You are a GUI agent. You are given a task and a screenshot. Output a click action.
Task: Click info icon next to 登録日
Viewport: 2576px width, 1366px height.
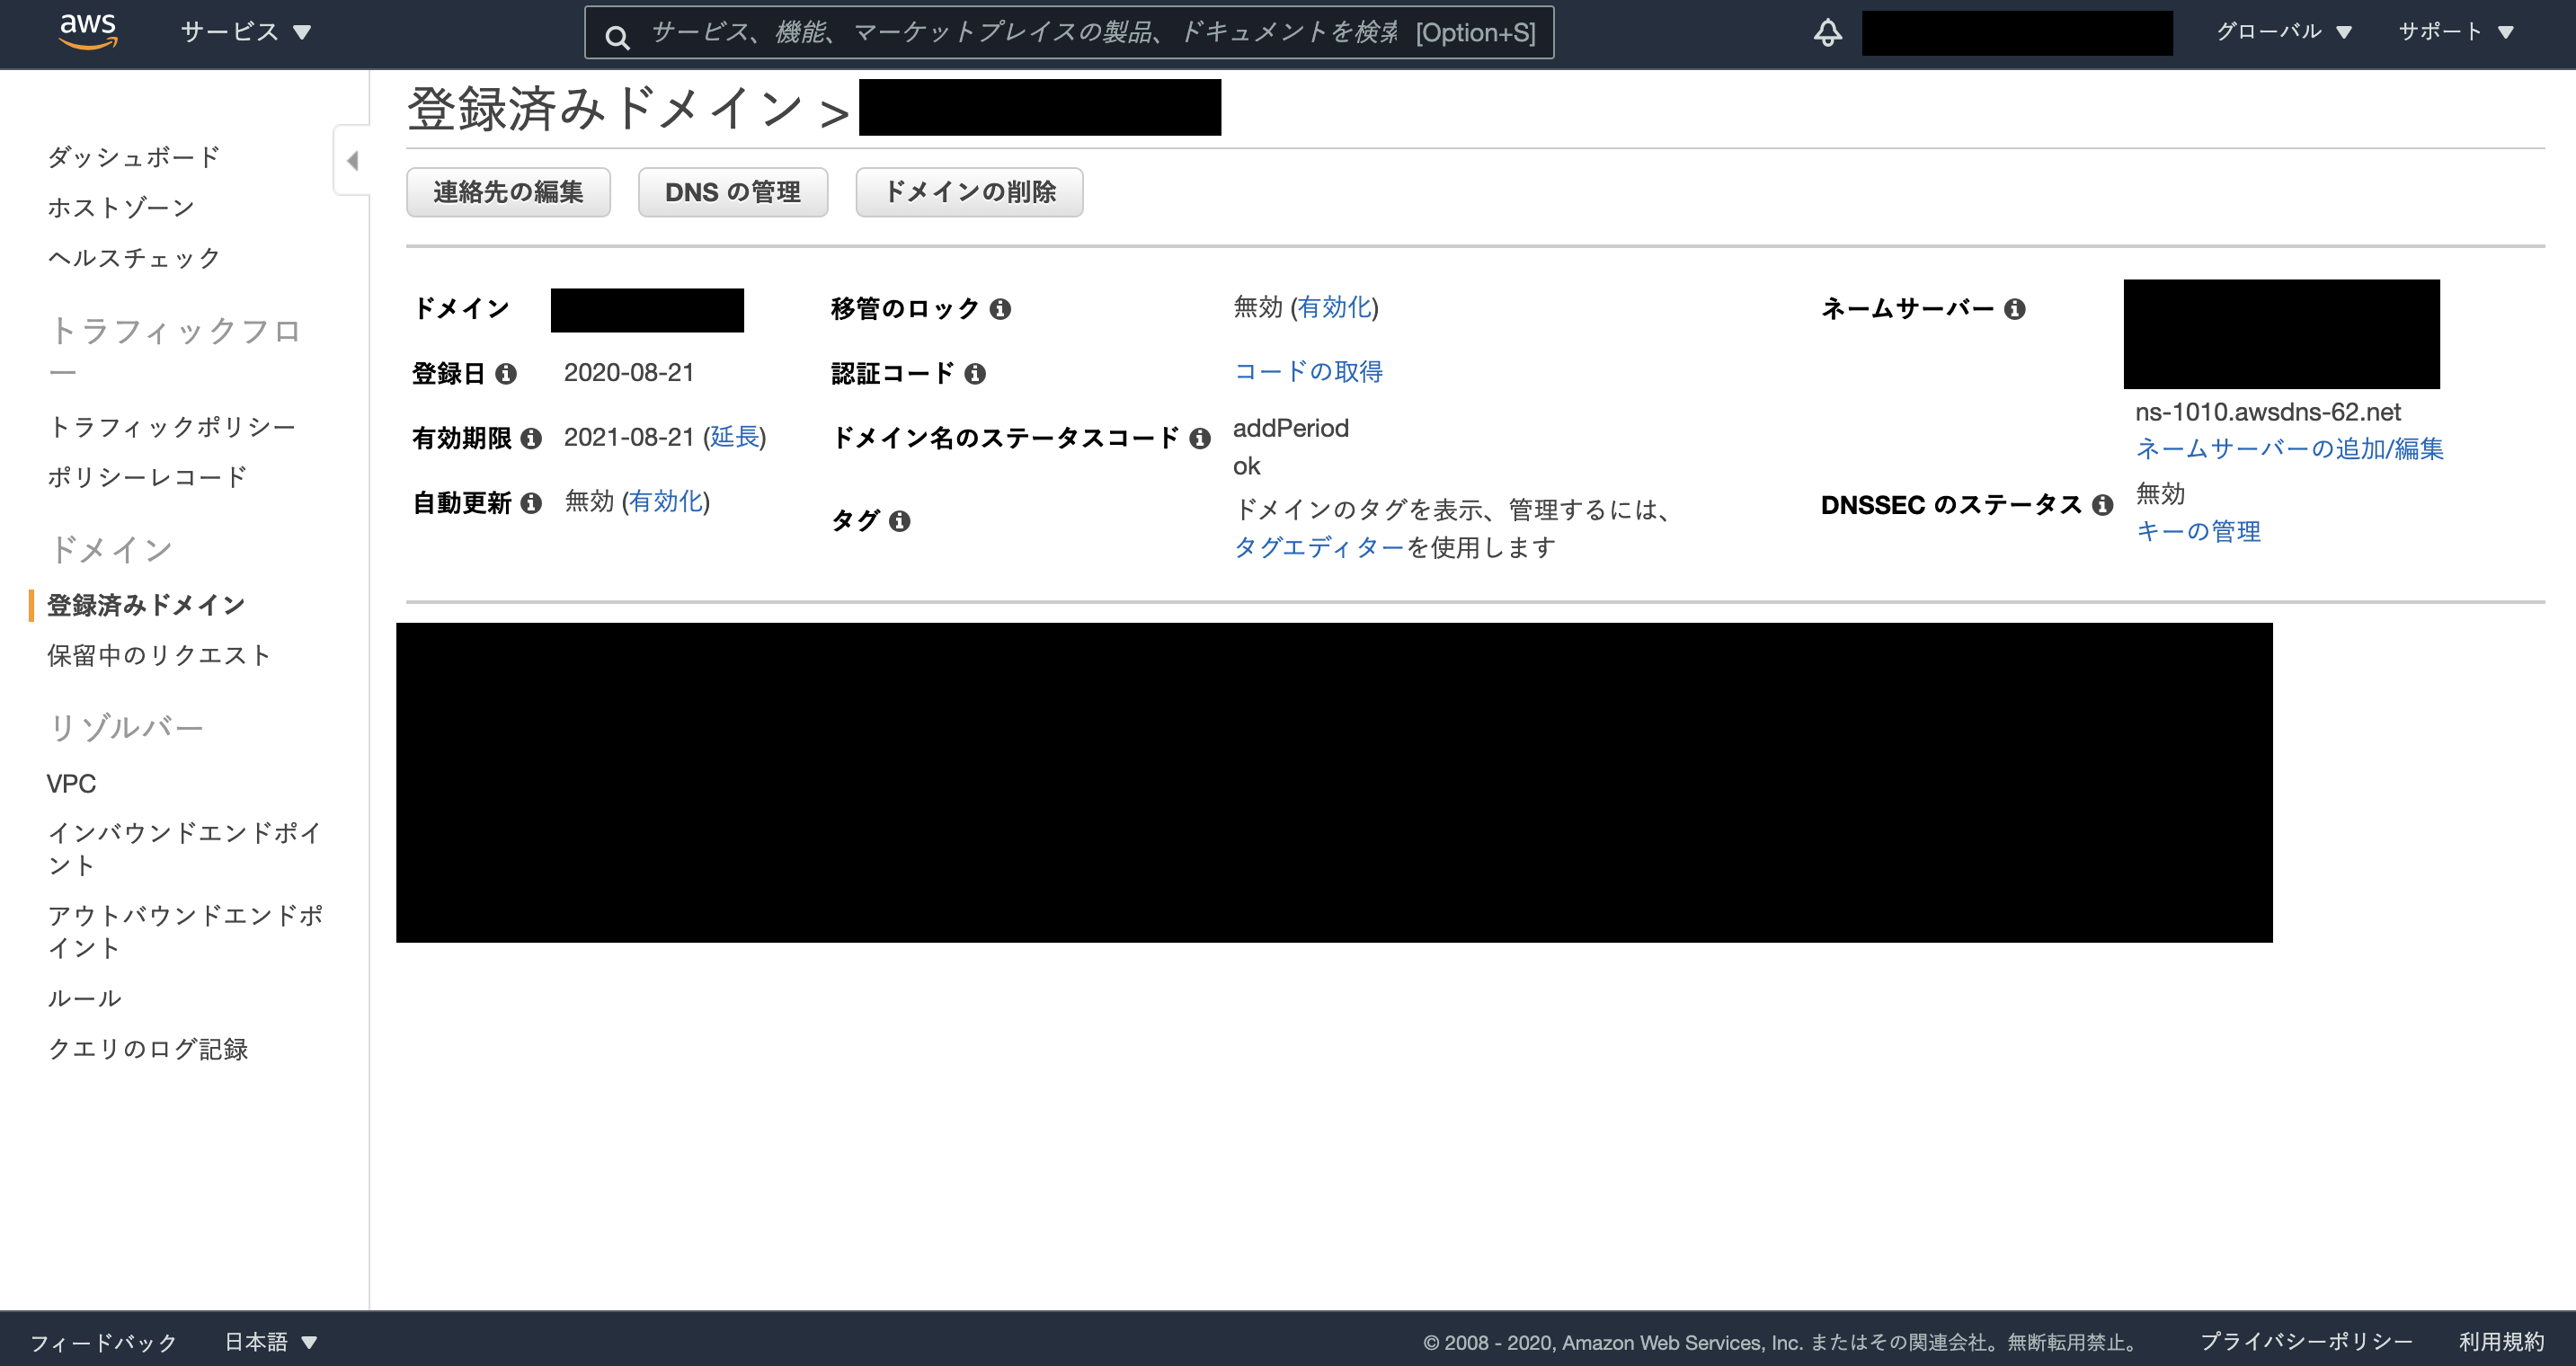[506, 374]
